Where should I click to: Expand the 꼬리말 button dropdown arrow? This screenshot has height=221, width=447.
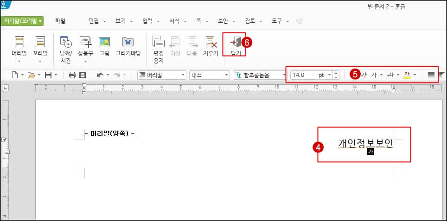40,61
